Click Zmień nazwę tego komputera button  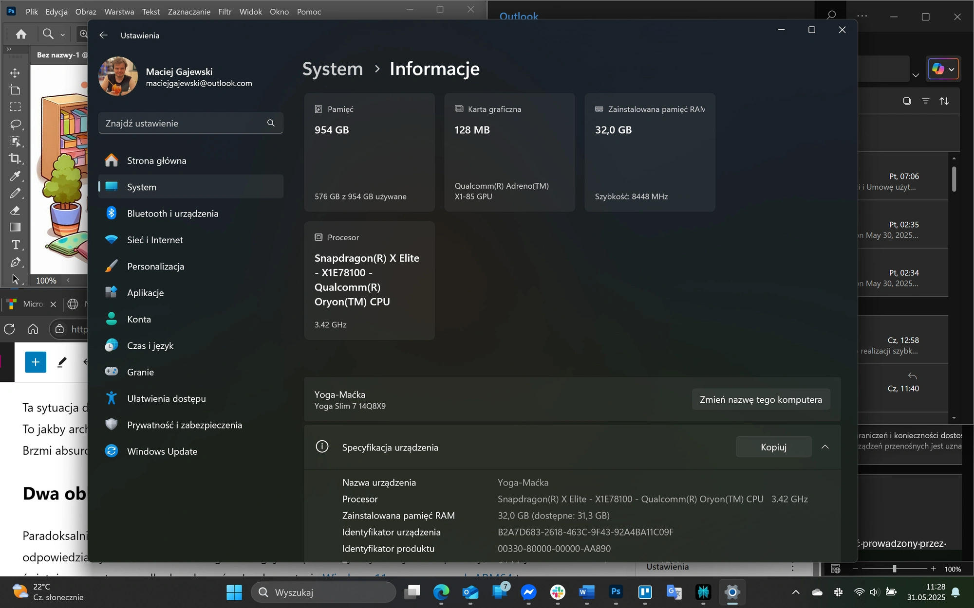761,399
